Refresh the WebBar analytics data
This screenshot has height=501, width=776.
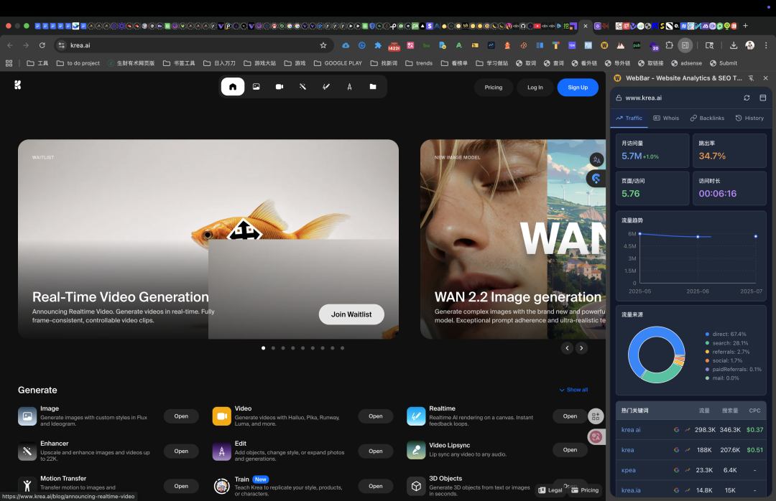coord(747,98)
